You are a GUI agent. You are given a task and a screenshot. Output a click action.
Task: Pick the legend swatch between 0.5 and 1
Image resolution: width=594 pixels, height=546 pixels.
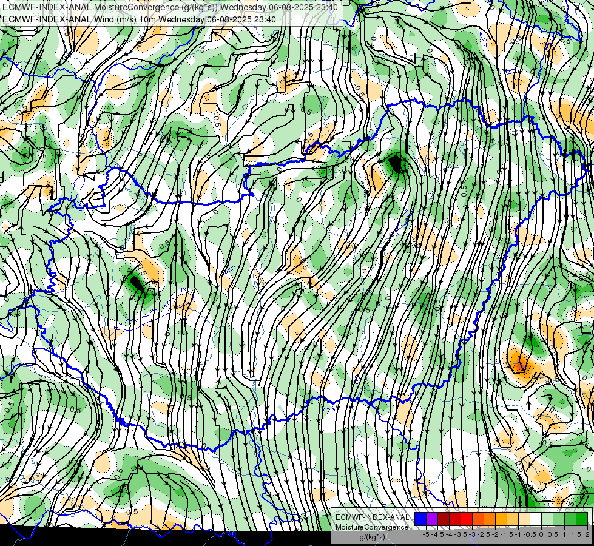pyautogui.click(x=559, y=519)
